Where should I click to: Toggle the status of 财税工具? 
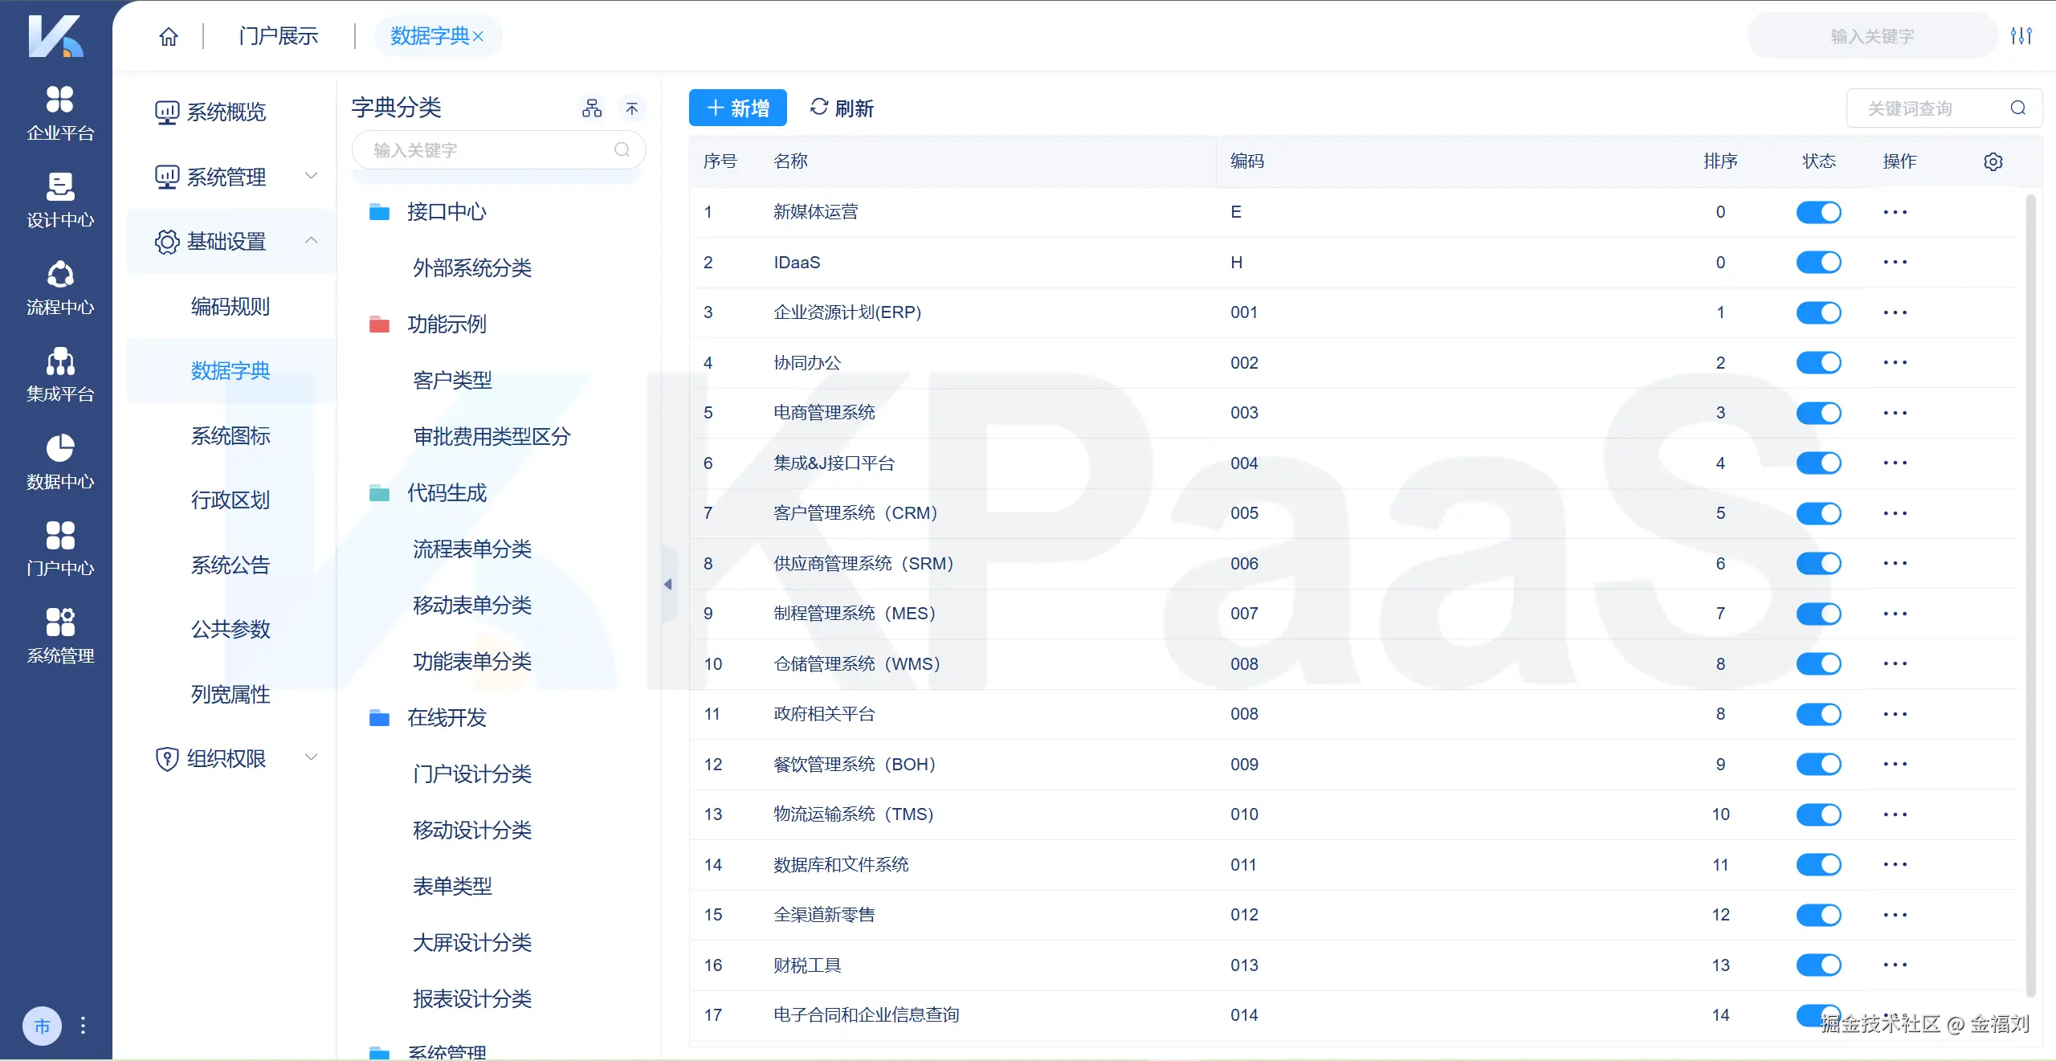click(x=1818, y=965)
